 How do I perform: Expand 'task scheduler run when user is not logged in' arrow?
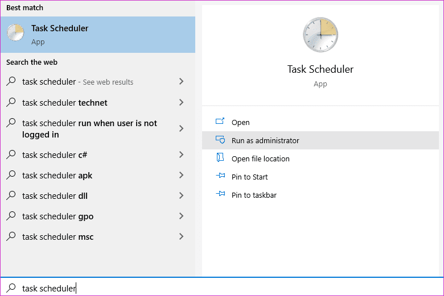pos(181,128)
